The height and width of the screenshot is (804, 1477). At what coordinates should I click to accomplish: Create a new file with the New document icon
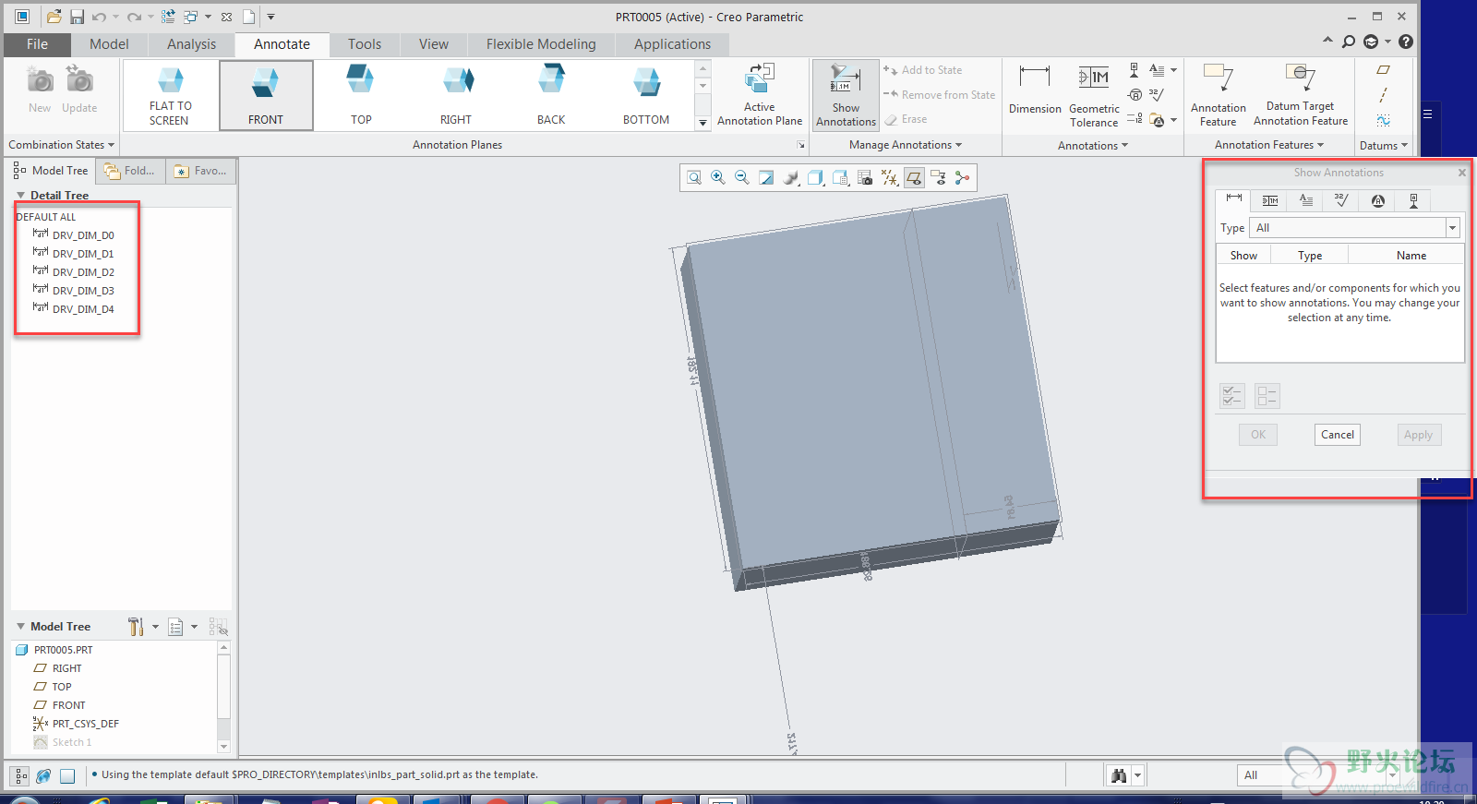click(x=249, y=17)
